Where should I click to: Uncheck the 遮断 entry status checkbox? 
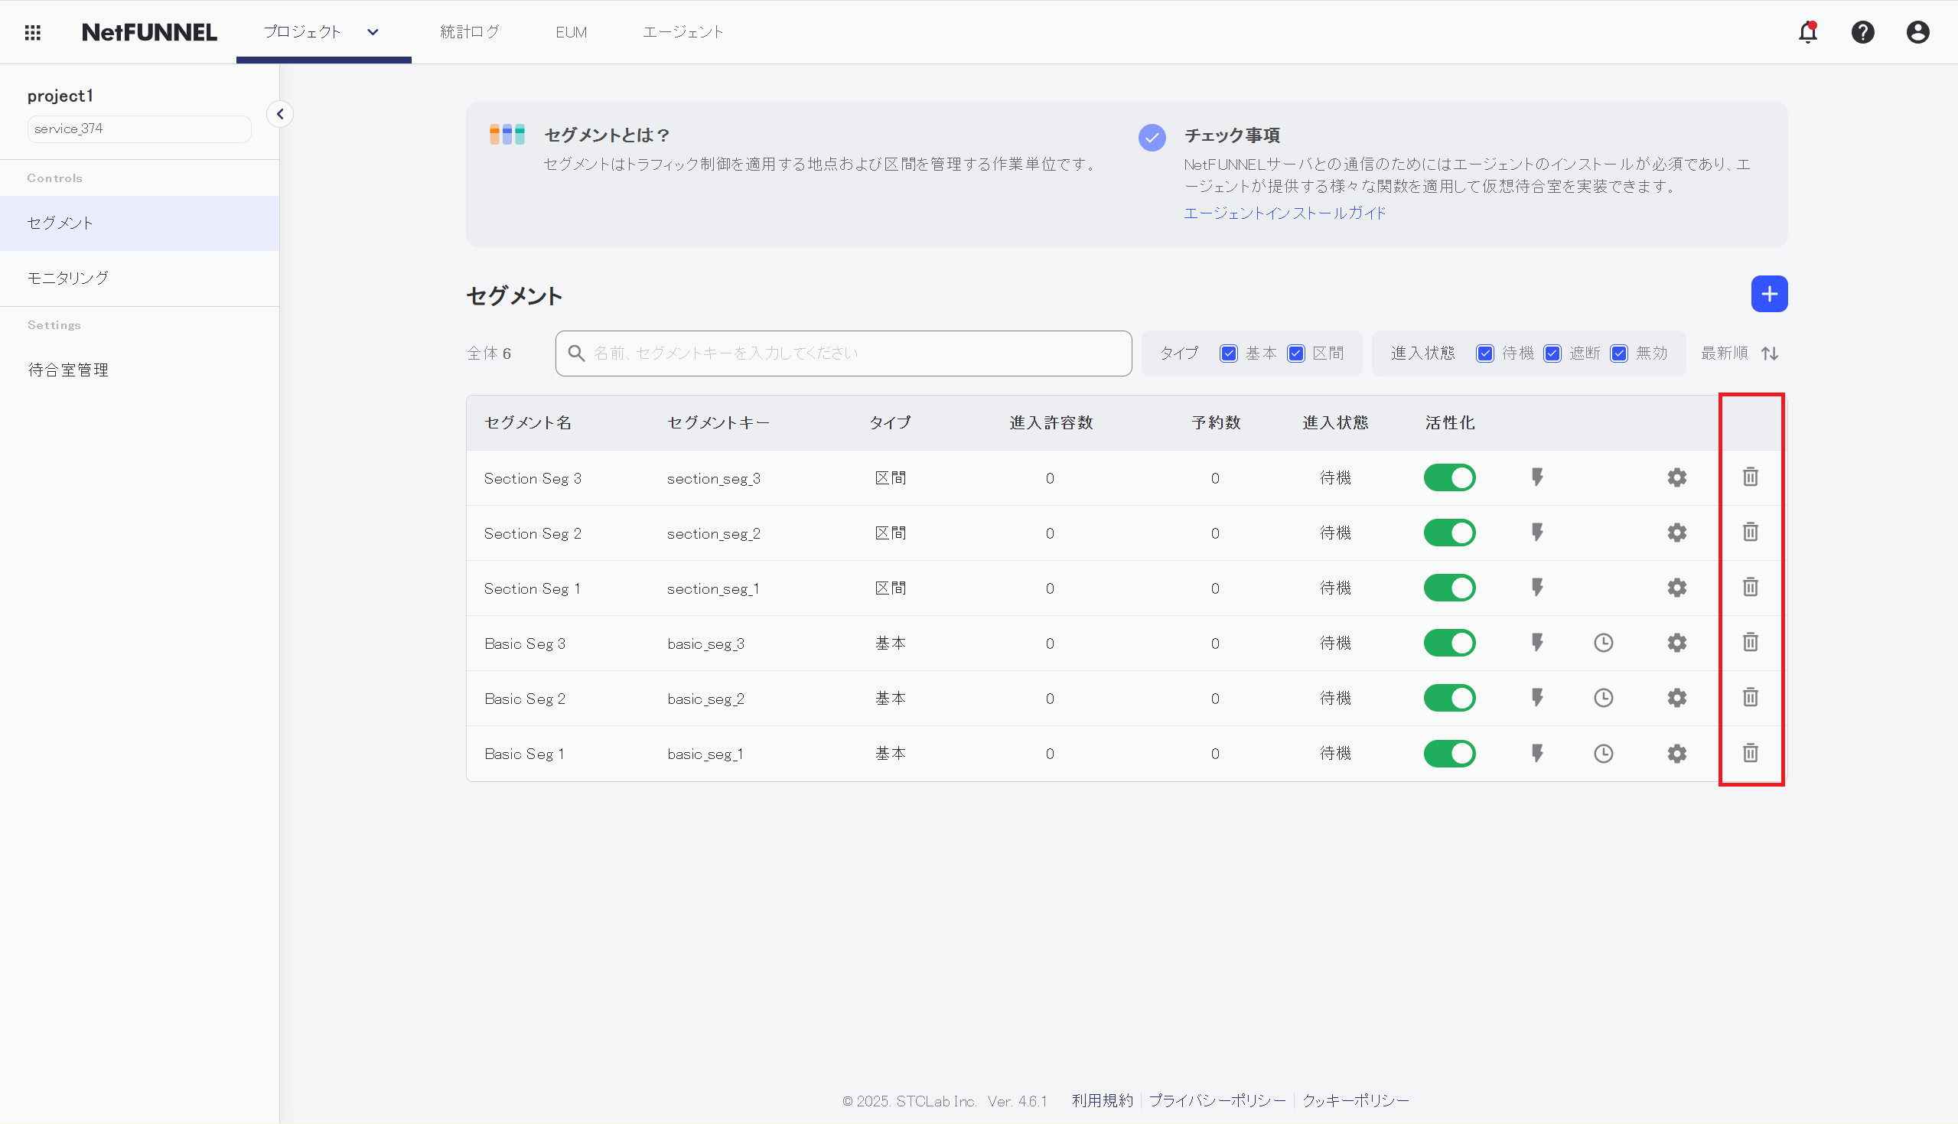point(1551,353)
